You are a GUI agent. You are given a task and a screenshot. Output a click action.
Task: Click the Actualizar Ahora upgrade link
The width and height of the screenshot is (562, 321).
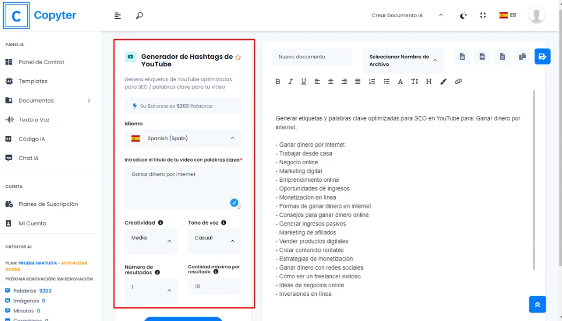point(46,266)
